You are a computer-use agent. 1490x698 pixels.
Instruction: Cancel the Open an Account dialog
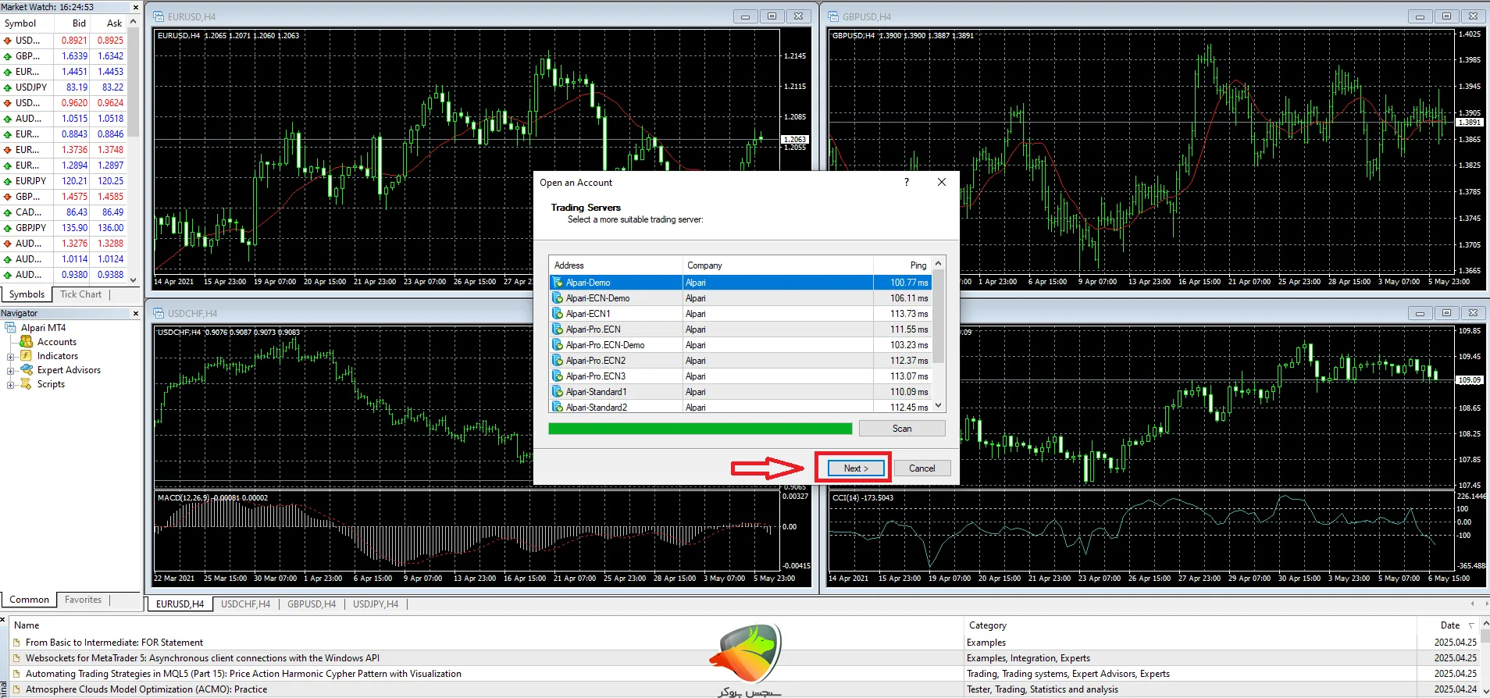(x=921, y=468)
